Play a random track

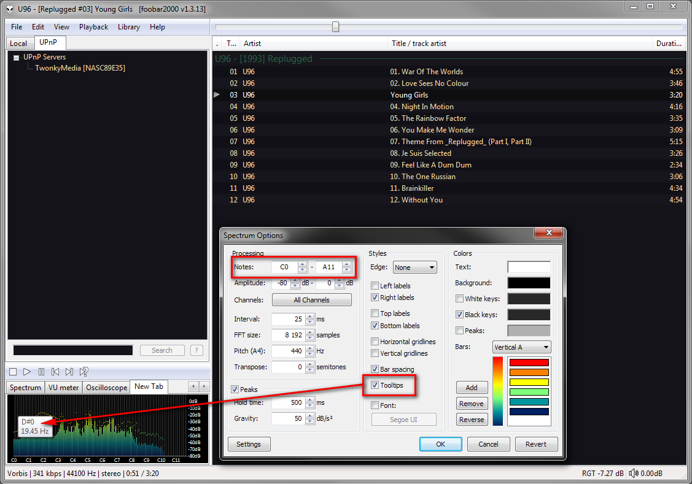pos(84,372)
